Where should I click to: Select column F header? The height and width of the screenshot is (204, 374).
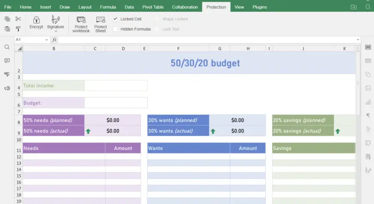click(x=178, y=48)
